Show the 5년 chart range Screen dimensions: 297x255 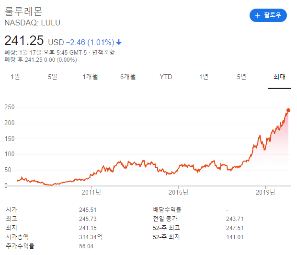tap(241, 77)
